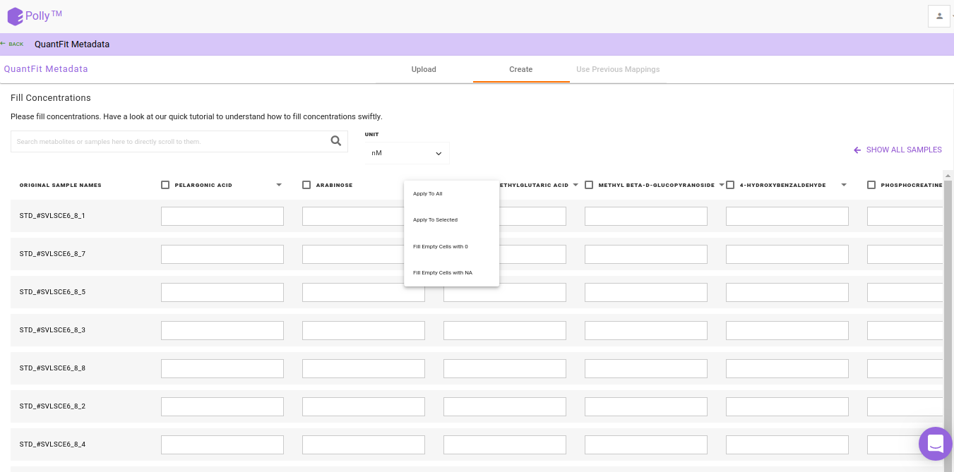Expand the Pelargonic Acid column menu arrow

click(x=279, y=185)
